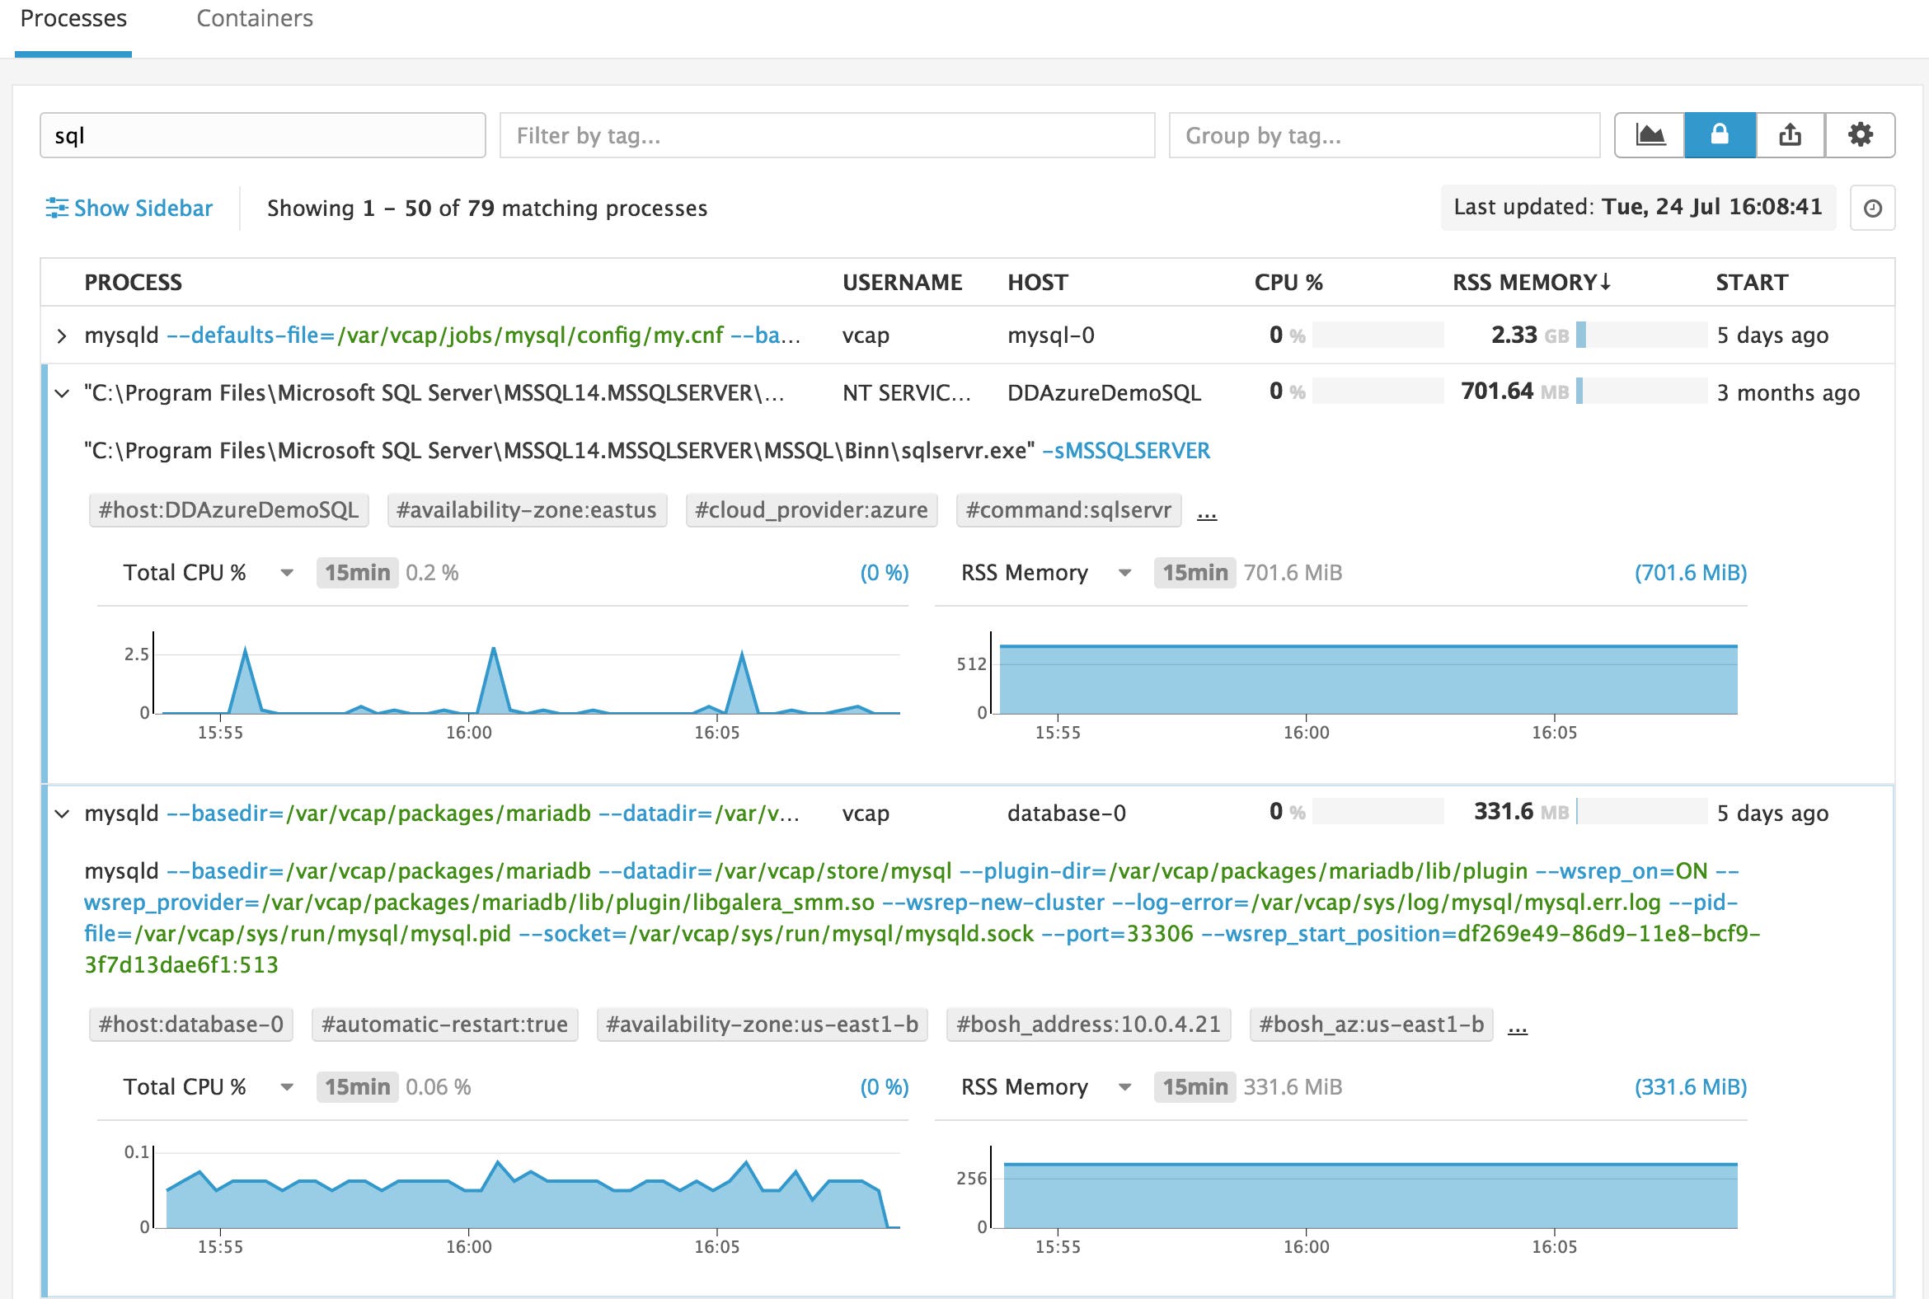Click the Show Sidebar sliders icon
The image size is (1929, 1299).
[56, 209]
